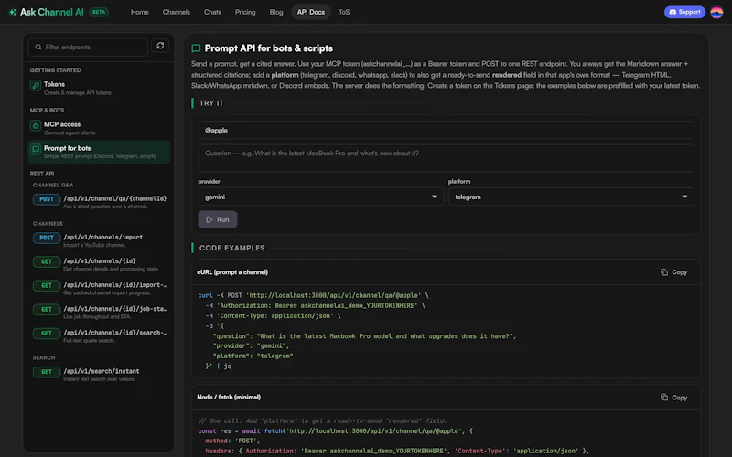The width and height of the screenshot is (732, 457).
Task: Click the Question text area
Action: click(x=446, y=158)
